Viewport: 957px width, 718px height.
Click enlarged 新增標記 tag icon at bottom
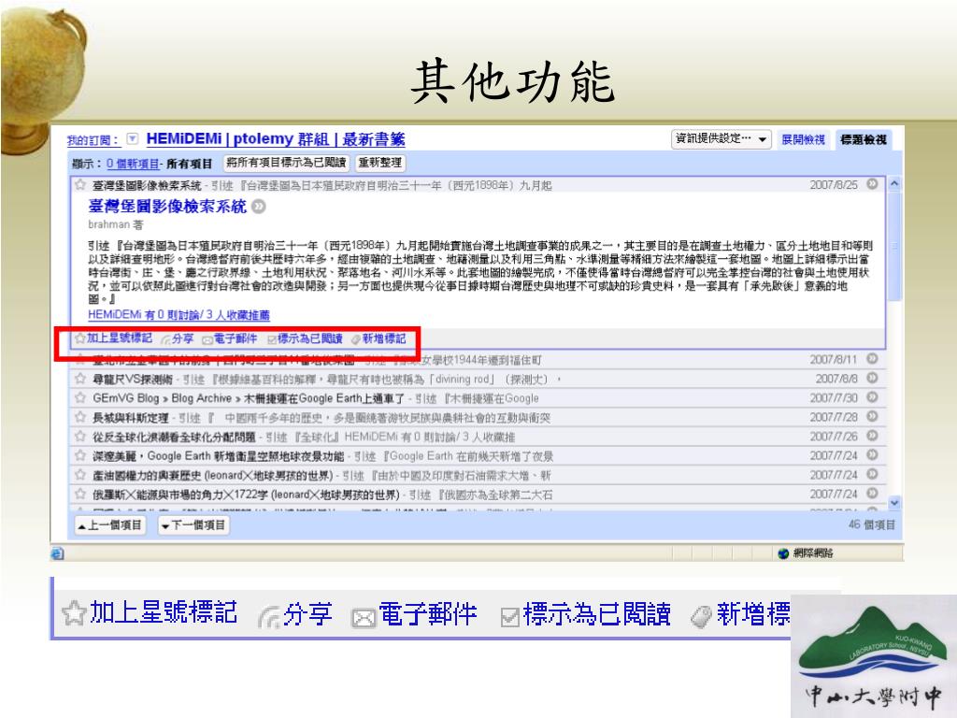(x=702, y=616)
